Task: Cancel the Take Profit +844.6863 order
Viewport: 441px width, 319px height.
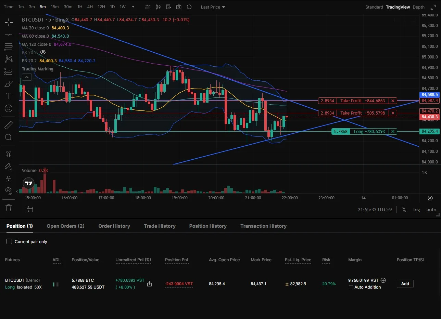Action: 393,101
